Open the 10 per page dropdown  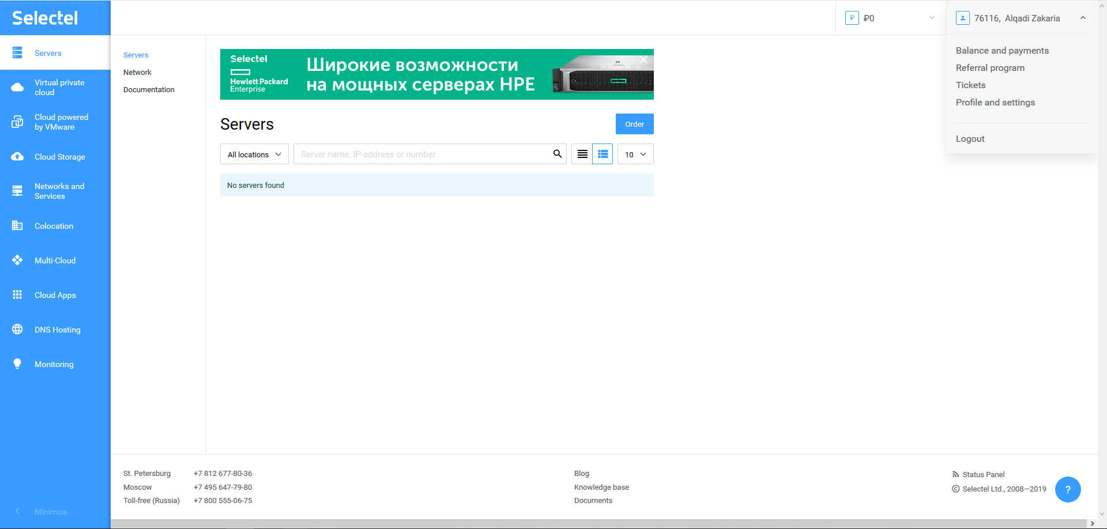(x=635, y=154)
